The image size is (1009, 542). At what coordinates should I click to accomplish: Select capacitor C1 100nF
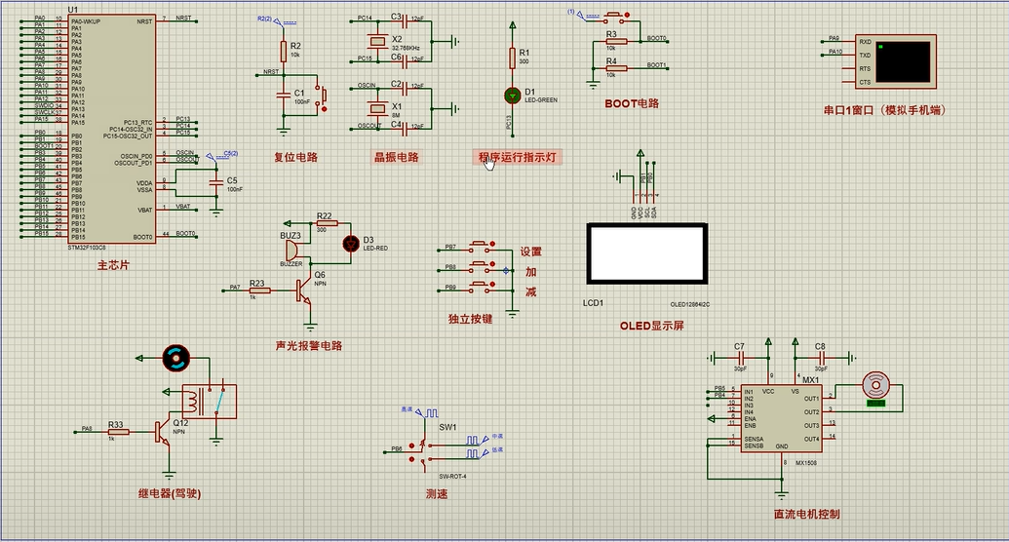click(x=283, y=96)
